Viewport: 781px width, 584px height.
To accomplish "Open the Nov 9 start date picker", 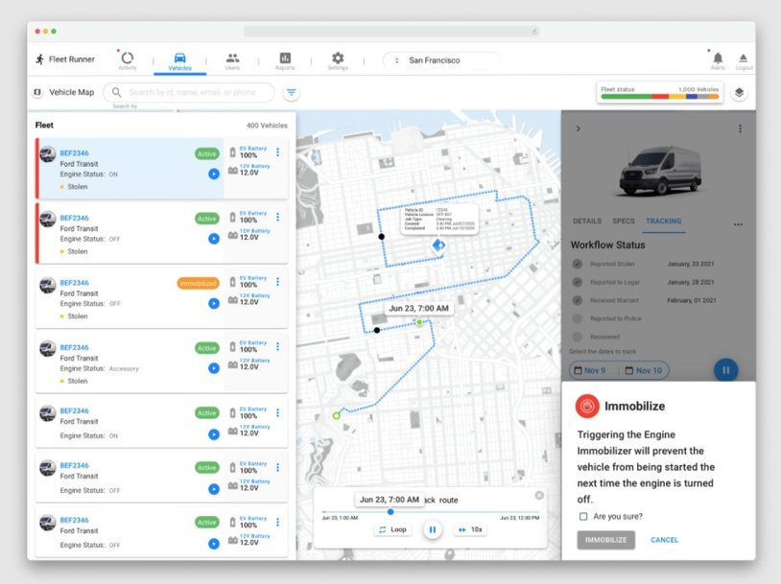I will pyautogui.click(x=590, y=370).
